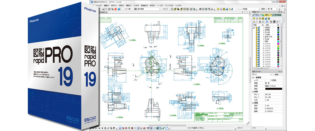This screenshot has height=131, width=315.
Task: Click the blue magnifier zoom icon
Action: [x=119, y=9]
